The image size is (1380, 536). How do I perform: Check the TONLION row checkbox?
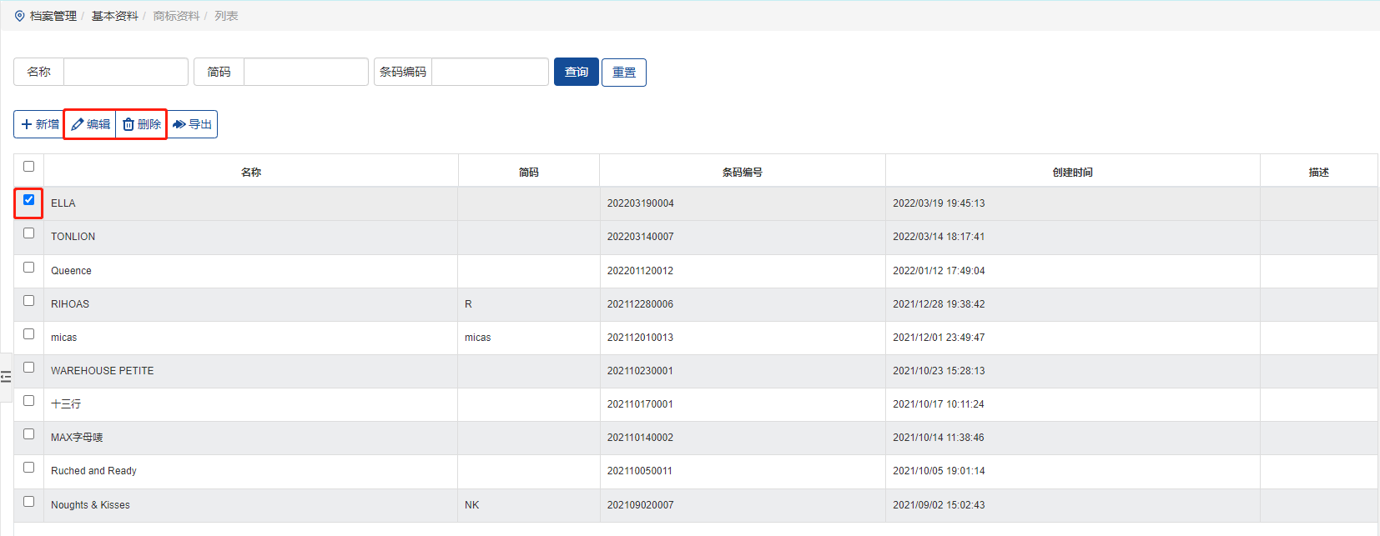tap(28, 233)
